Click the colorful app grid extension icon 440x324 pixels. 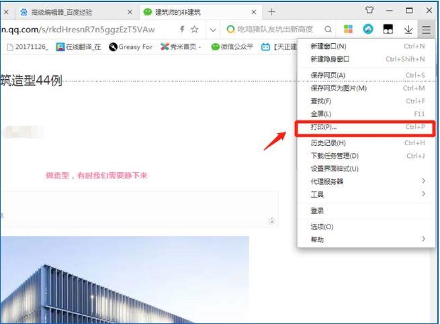[x=348, y=29]
